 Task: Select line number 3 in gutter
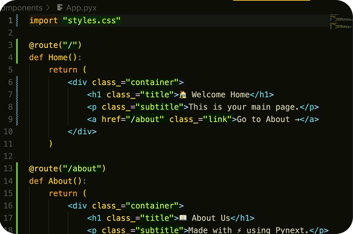pyautogui.click(x=10, y=45)
